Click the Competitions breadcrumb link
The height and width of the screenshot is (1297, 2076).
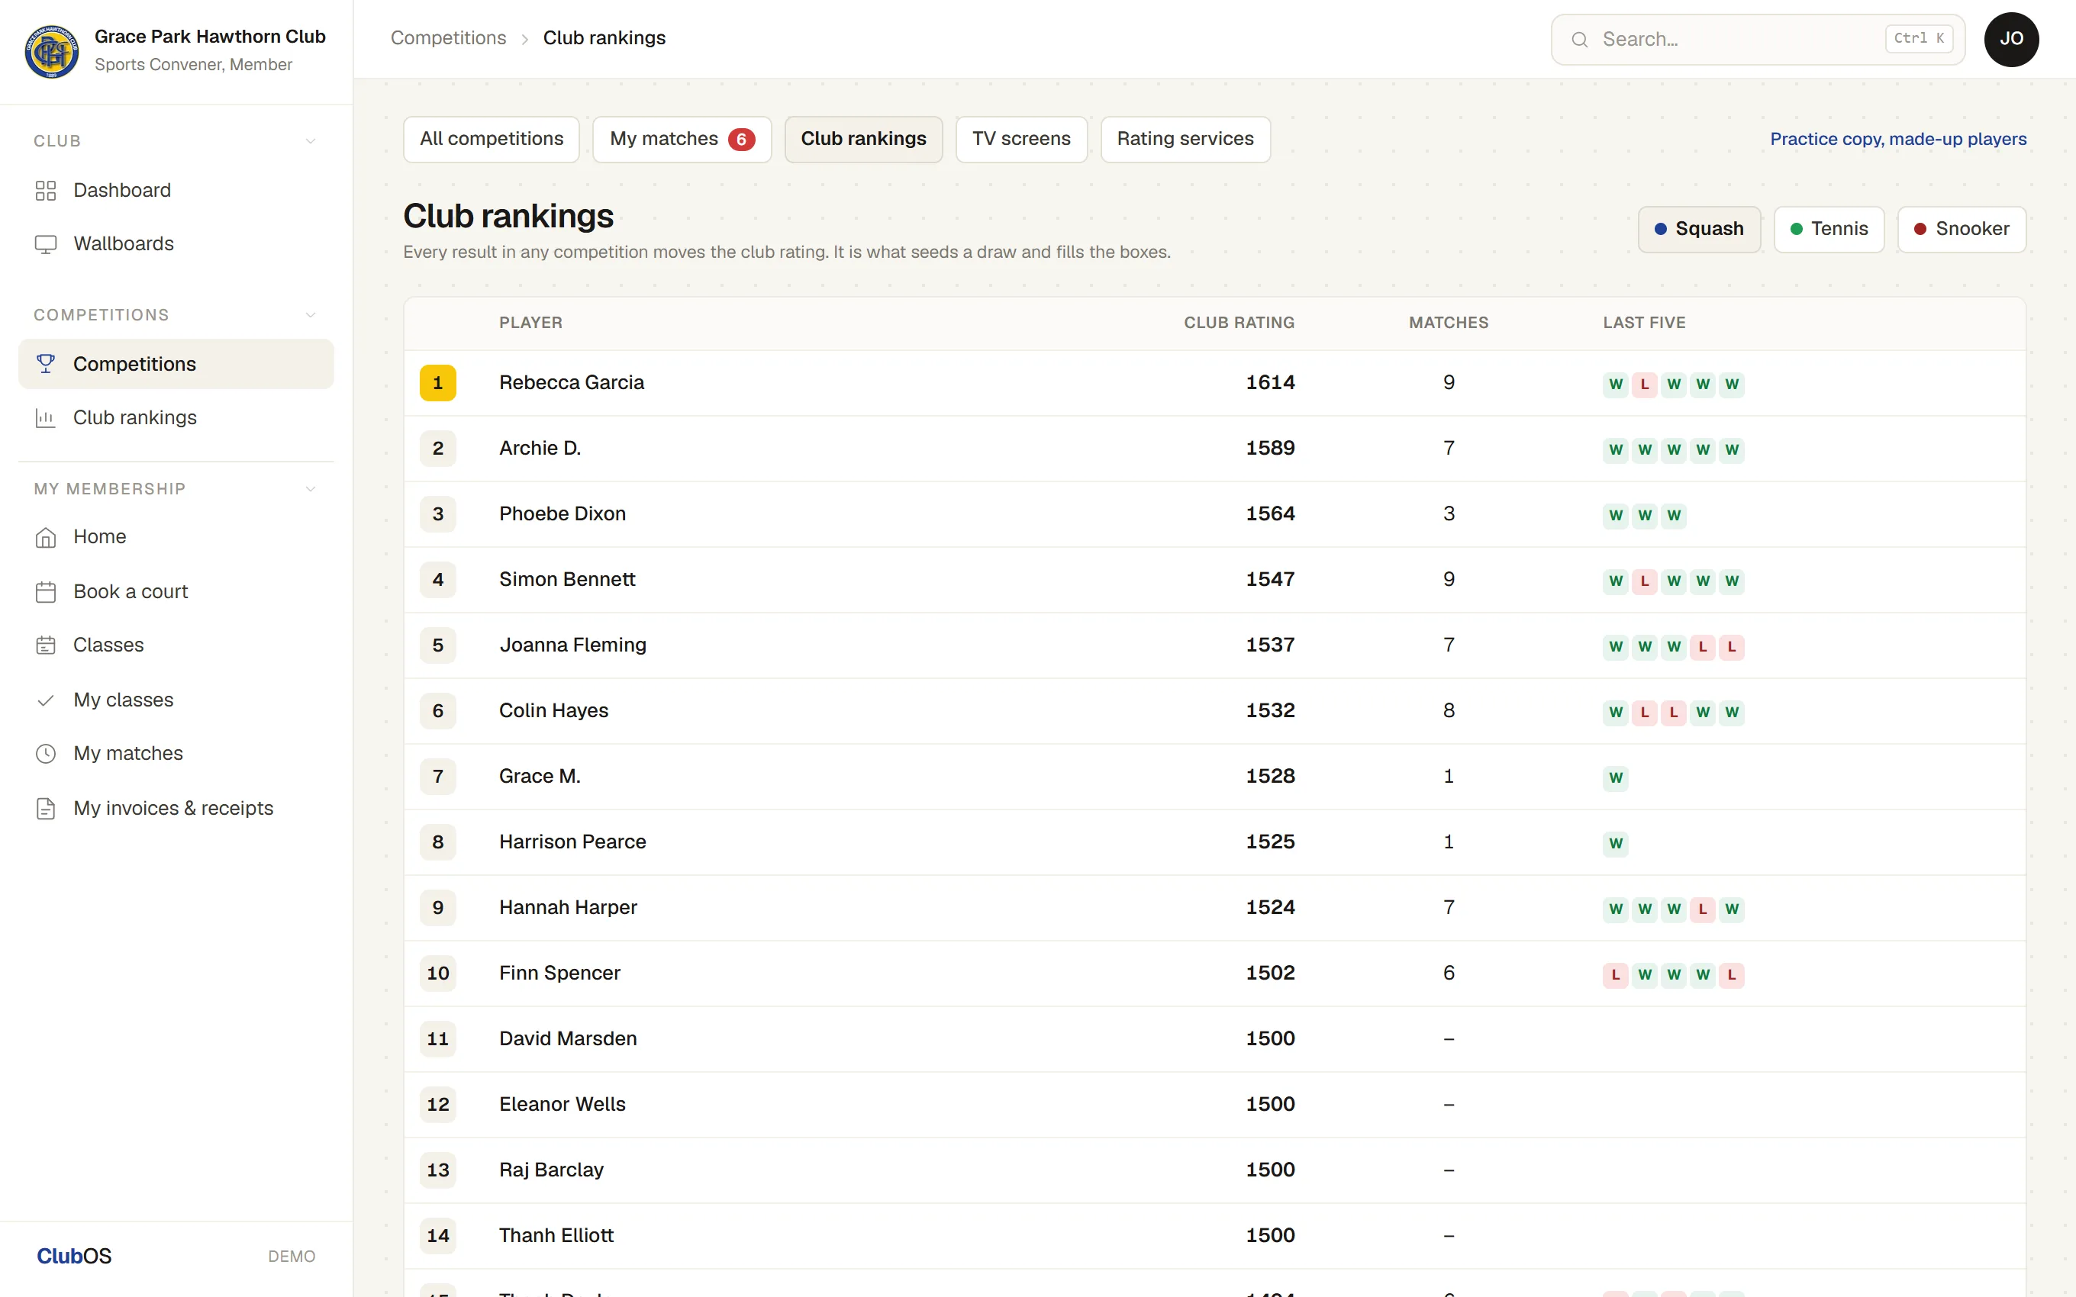coord(448,37)
